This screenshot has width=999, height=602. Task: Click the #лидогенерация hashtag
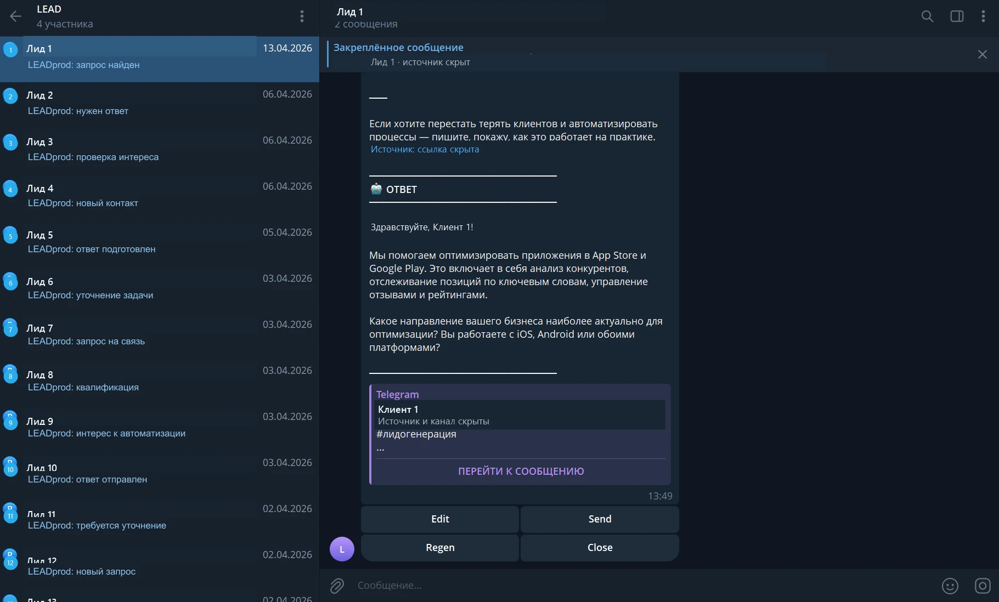416,434
